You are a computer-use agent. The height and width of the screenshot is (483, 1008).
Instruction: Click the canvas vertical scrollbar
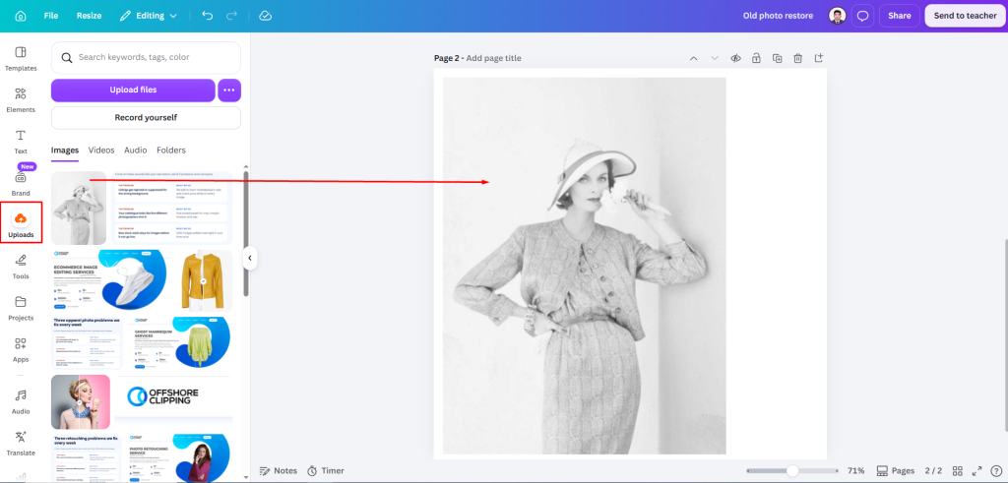click(x=1005, y=334)
